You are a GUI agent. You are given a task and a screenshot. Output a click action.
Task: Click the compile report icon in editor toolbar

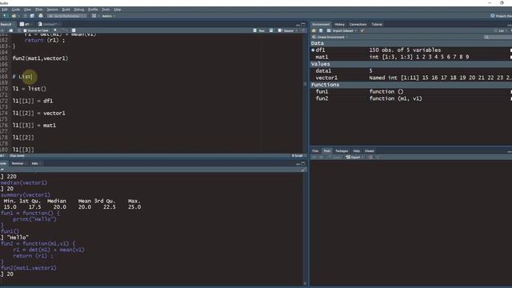click(74, 30)
